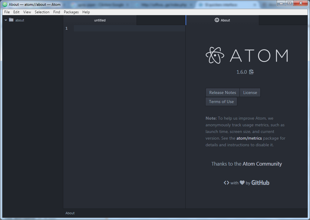
Task: Open the Help menu
Action: [86, 12]
